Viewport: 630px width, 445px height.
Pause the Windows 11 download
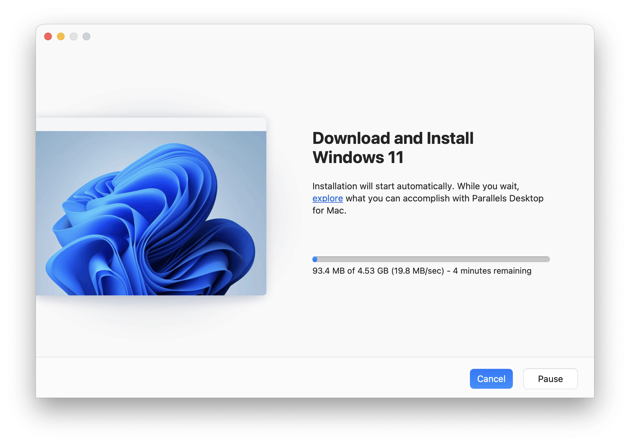tap(550, 379)
